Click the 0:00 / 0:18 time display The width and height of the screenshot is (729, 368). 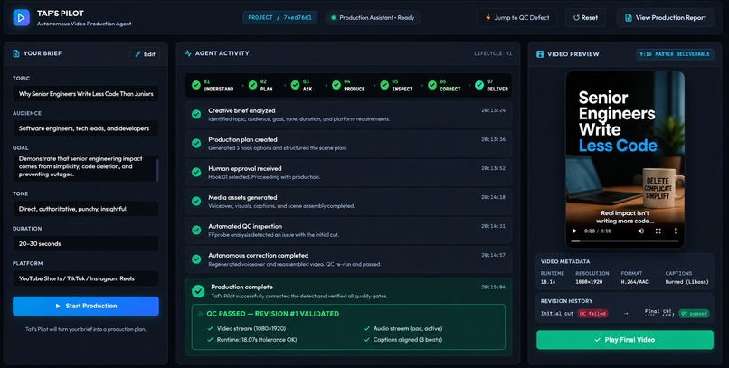[598, 231]
